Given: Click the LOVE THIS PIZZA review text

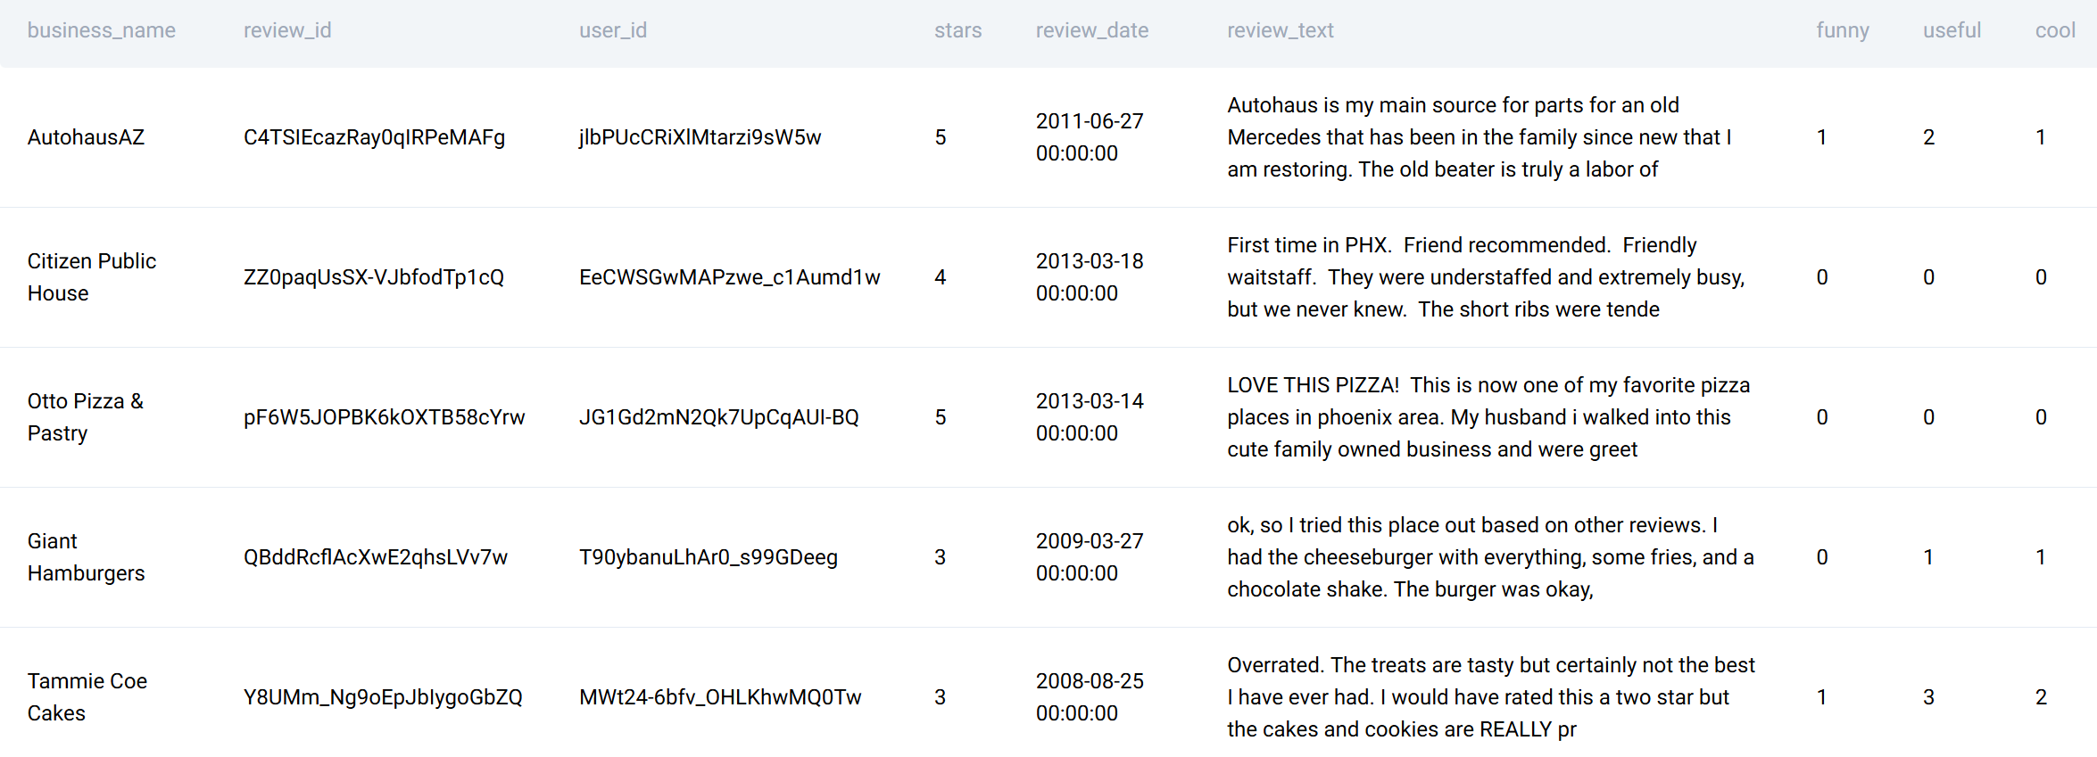Looking at the screenshot, I should [1488, 417].
